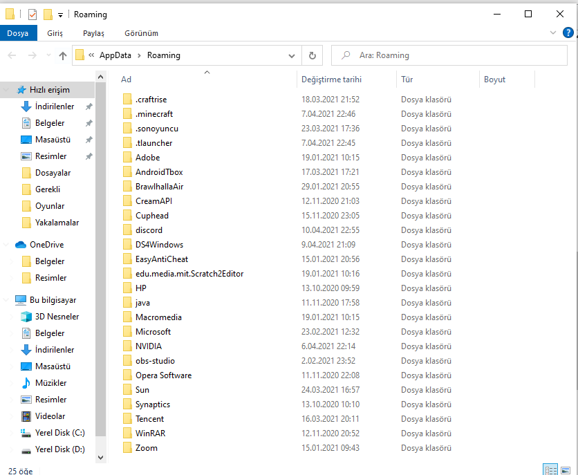578x475 pixels.
Task: Switch to the Giriş ribbon tab
Action: pyautogui.click(x=55, y=33)
